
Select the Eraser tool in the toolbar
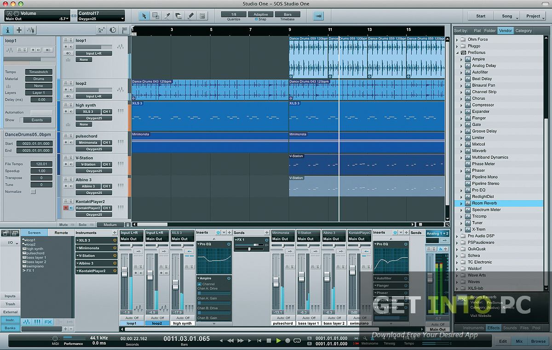(179, 16)
